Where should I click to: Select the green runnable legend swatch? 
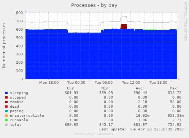pos(6,120)
